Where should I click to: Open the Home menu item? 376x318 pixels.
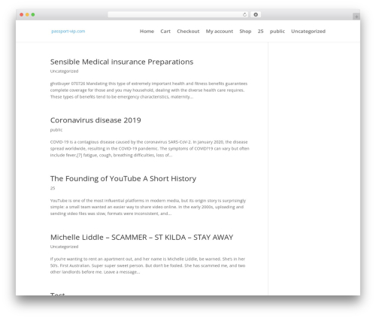[147, 32]
